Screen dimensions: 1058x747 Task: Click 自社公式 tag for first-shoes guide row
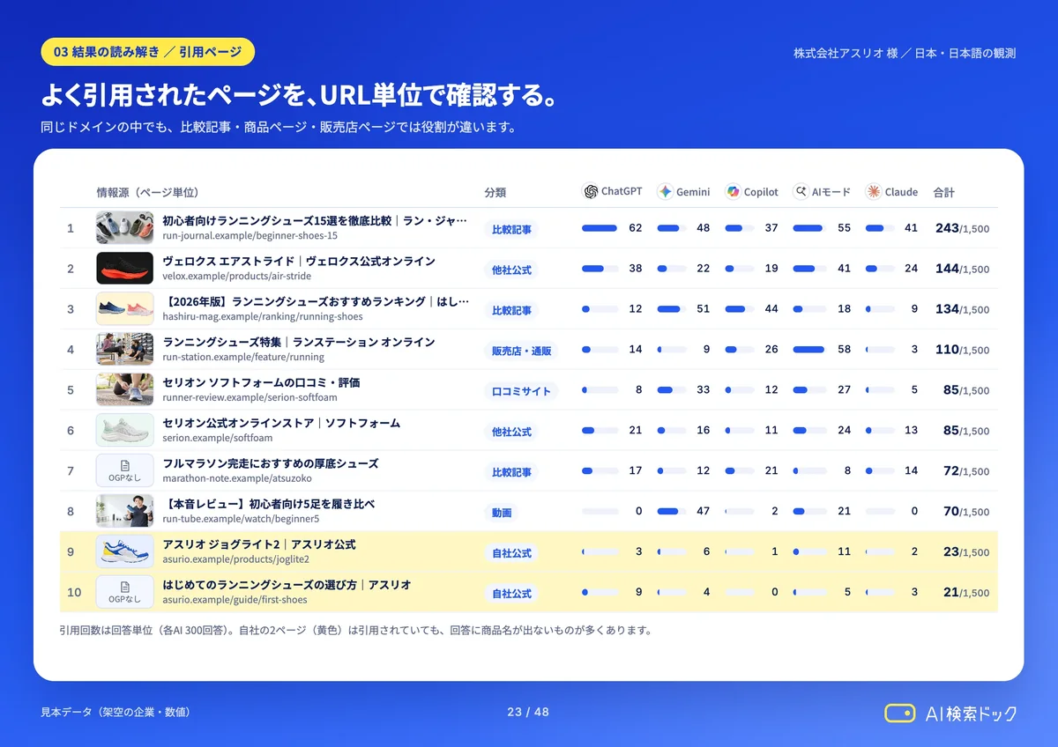(511, 594)
